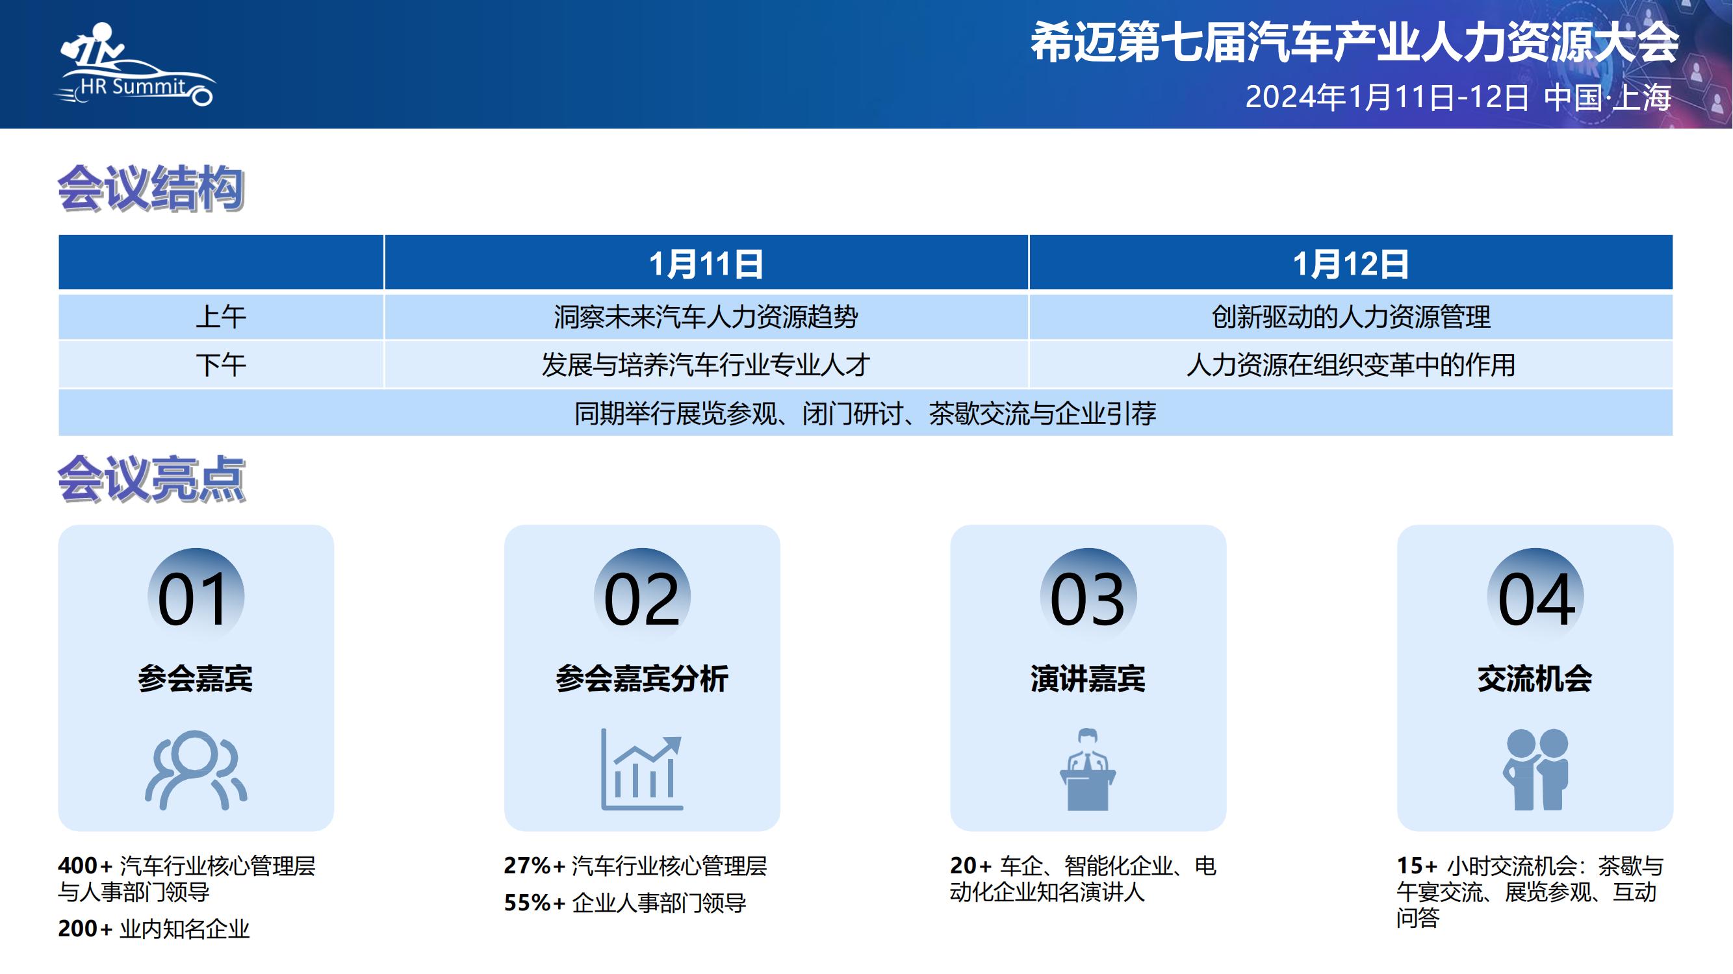Click the cell 发展与培养汽车行业专业人才

(706, 365)
